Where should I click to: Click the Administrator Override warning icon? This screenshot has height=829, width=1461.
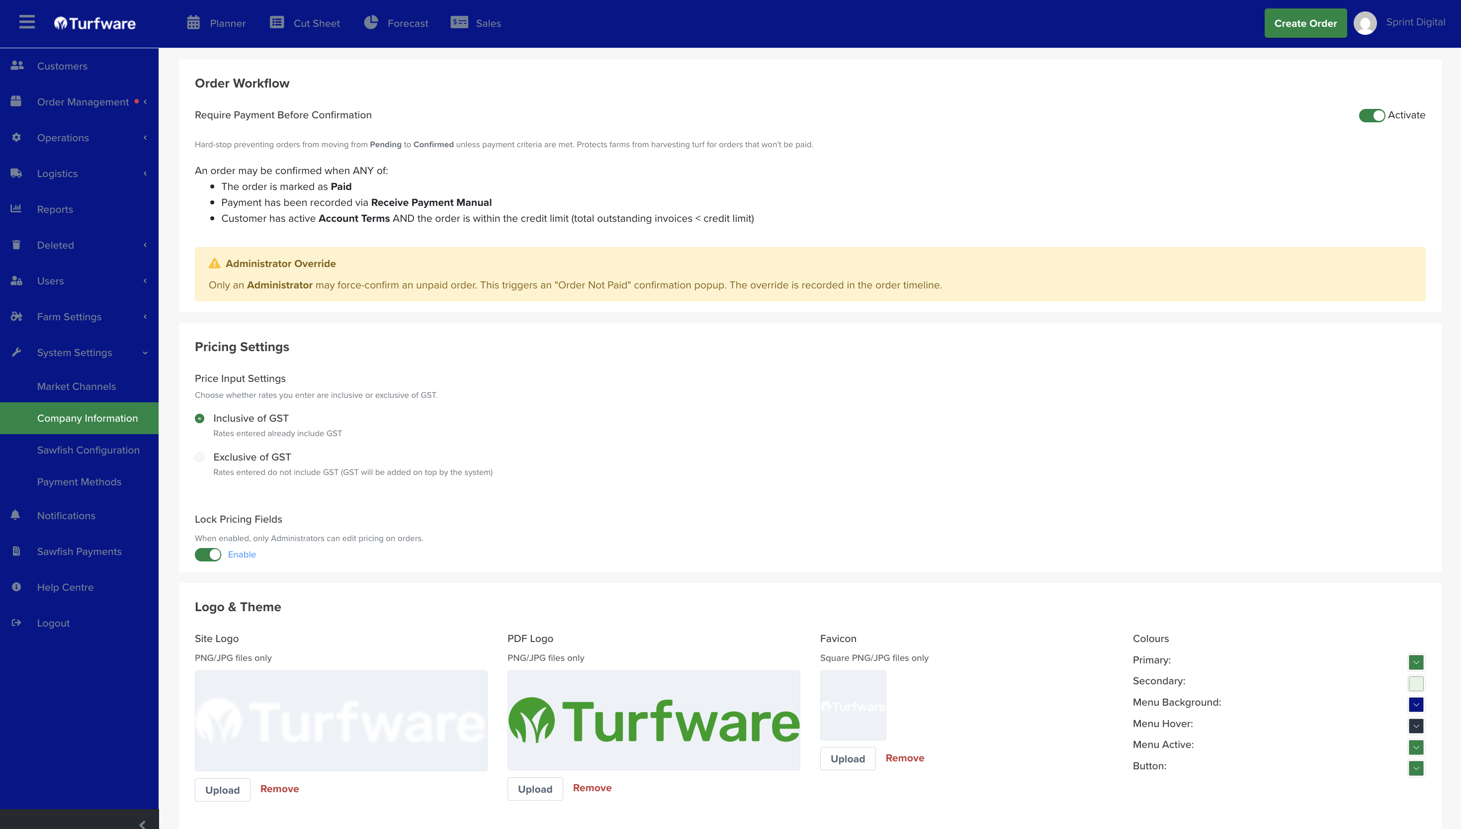[215, 263]
